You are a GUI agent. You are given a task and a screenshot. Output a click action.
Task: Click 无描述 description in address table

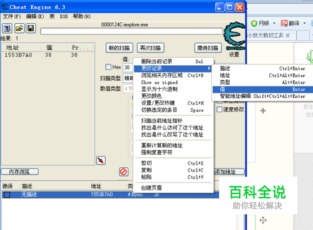pyautogui.click(x=29, y=194)
